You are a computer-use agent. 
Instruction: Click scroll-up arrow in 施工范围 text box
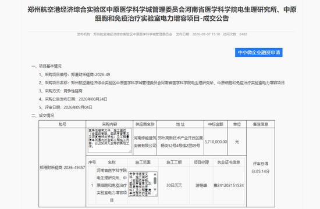point(155,174)
